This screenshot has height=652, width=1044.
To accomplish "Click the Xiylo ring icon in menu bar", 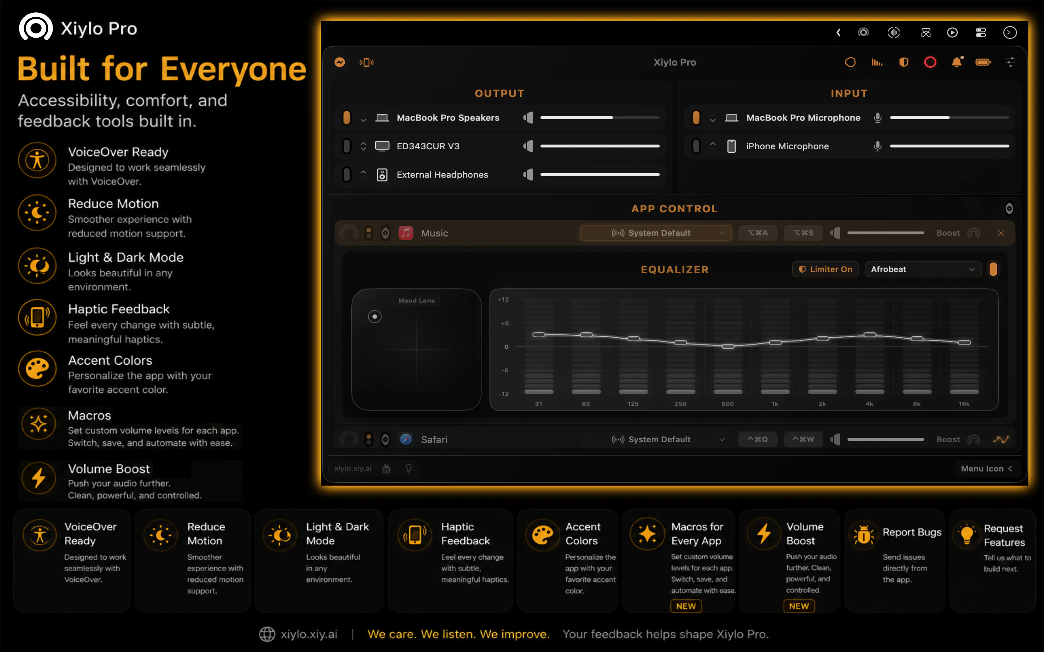I will (863, 32).
